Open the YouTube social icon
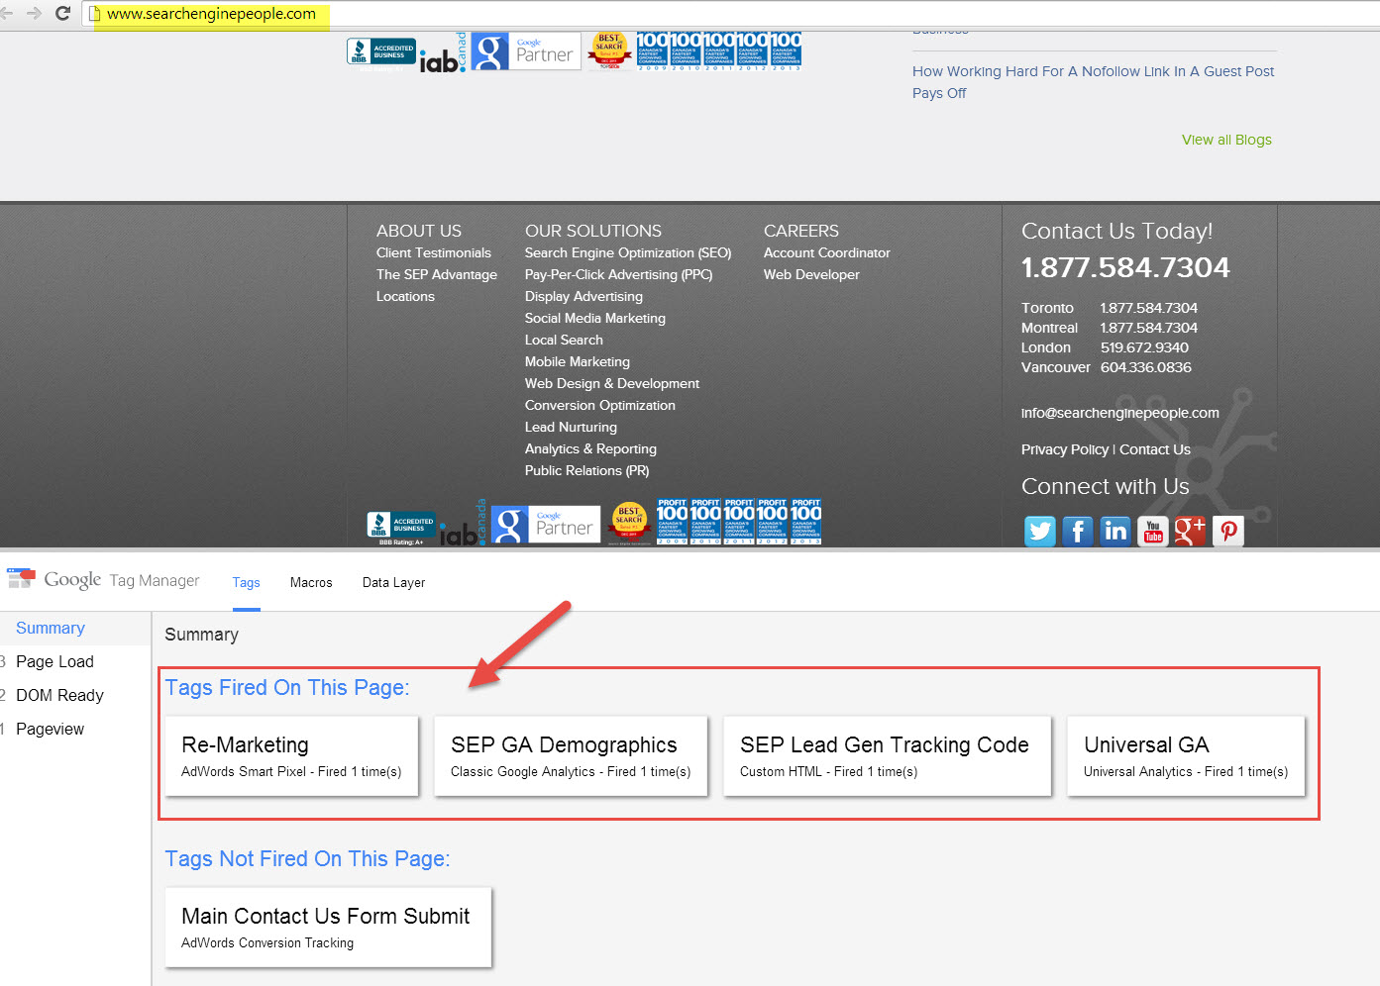This screenshot has width=1380, height=986. click(1152, 532)
